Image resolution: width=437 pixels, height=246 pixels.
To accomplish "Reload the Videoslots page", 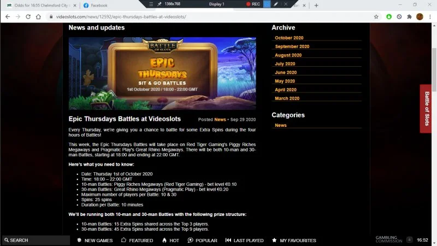I will pos(28,17).
